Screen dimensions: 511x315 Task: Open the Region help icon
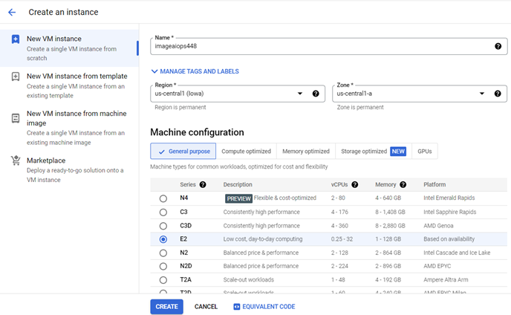316,94
